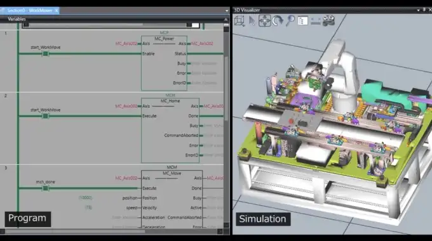
Task: Click the CommandAborted pin of MC_Home
Action: pyautogui.click(x=181, y=135)
